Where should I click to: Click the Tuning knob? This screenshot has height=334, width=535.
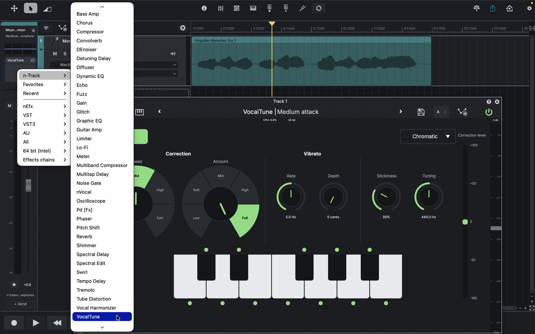[429, 197]
